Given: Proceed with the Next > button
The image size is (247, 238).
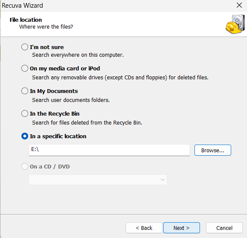Looking at the screenshot, I should pyautogui.click(x=182, y=228).
